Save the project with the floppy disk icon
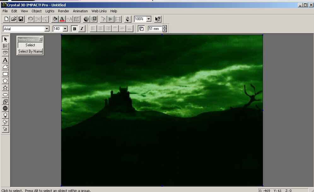Viewport: 314px width, 192px height. click(x=21, y=19)
